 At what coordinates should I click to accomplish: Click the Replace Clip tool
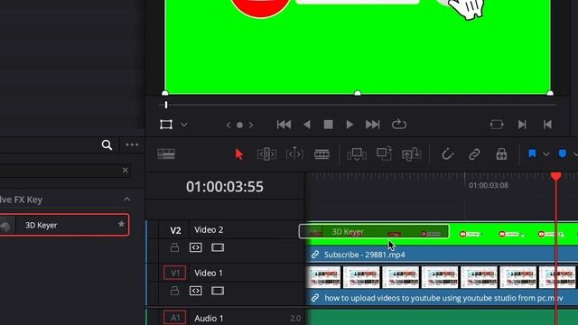coord(412,154)
